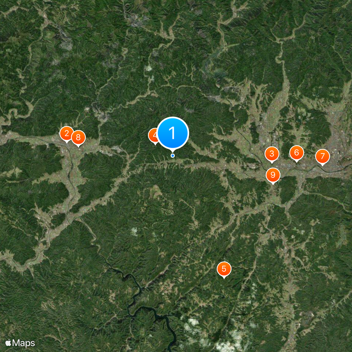Select orange map pin number 7

(323, 156)
